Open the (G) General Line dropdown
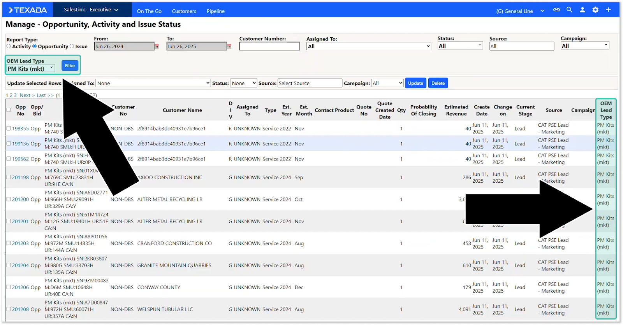Viewport: 623px width, 325px height. pos(520,11)
